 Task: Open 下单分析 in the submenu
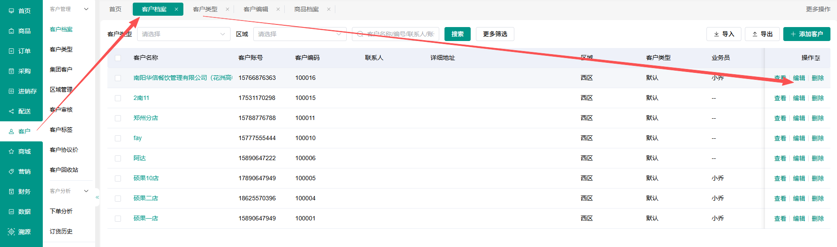[x=61, y=211]
